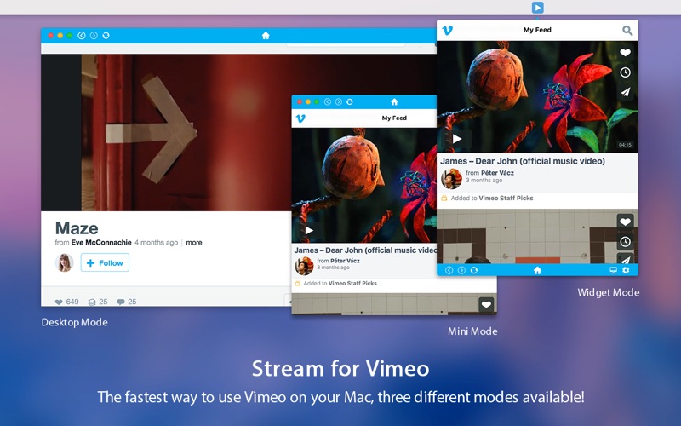This screenshot has height=426, width=681.
Task: Add Dear John video to Watch Later in widget
Action: 625,72
